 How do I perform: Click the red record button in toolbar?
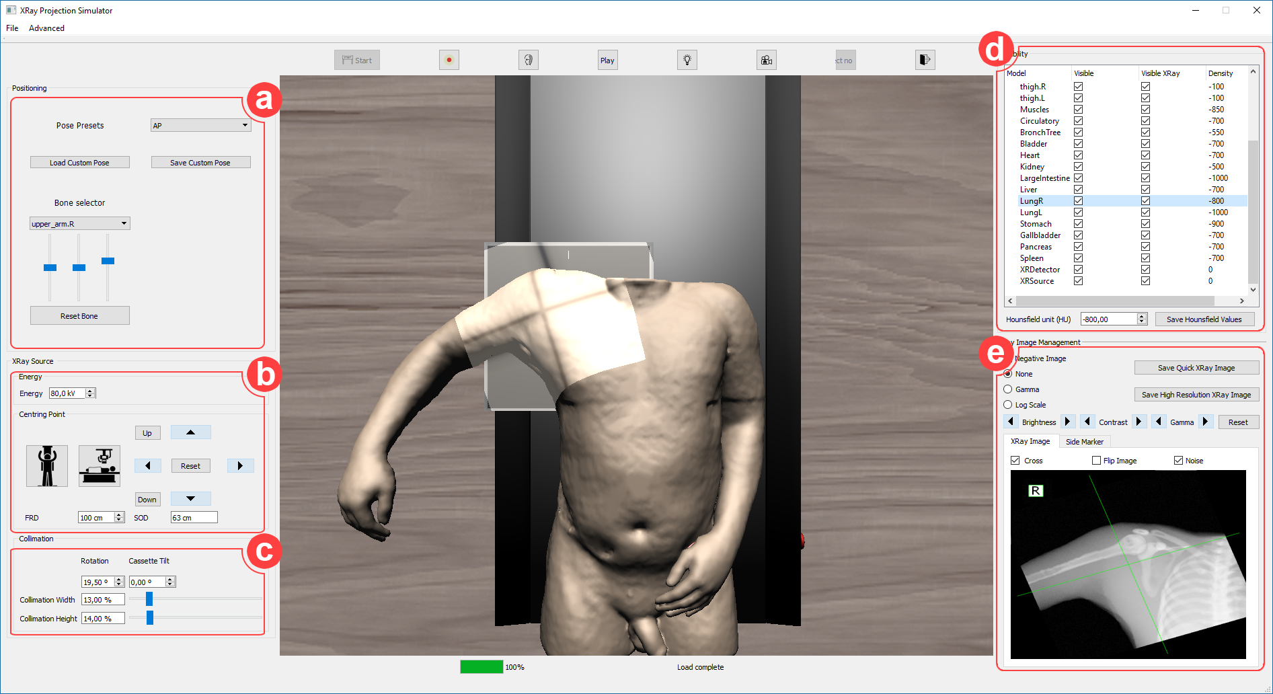coord(449,60)
